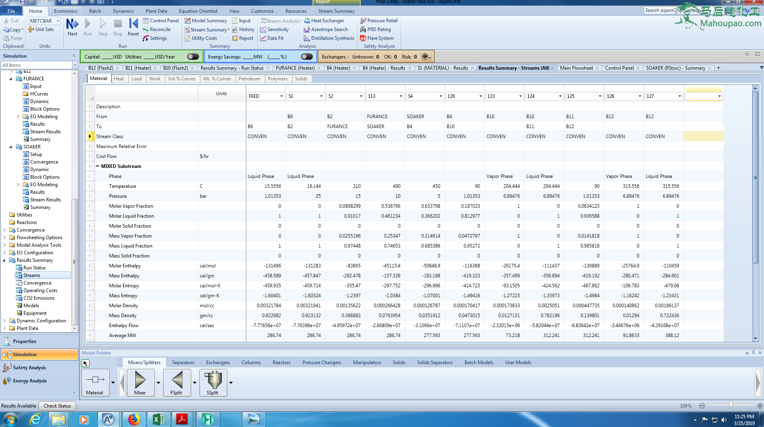Expand the Convergence tree node
The image size is (764, 427).
click(x=4, y=230)
